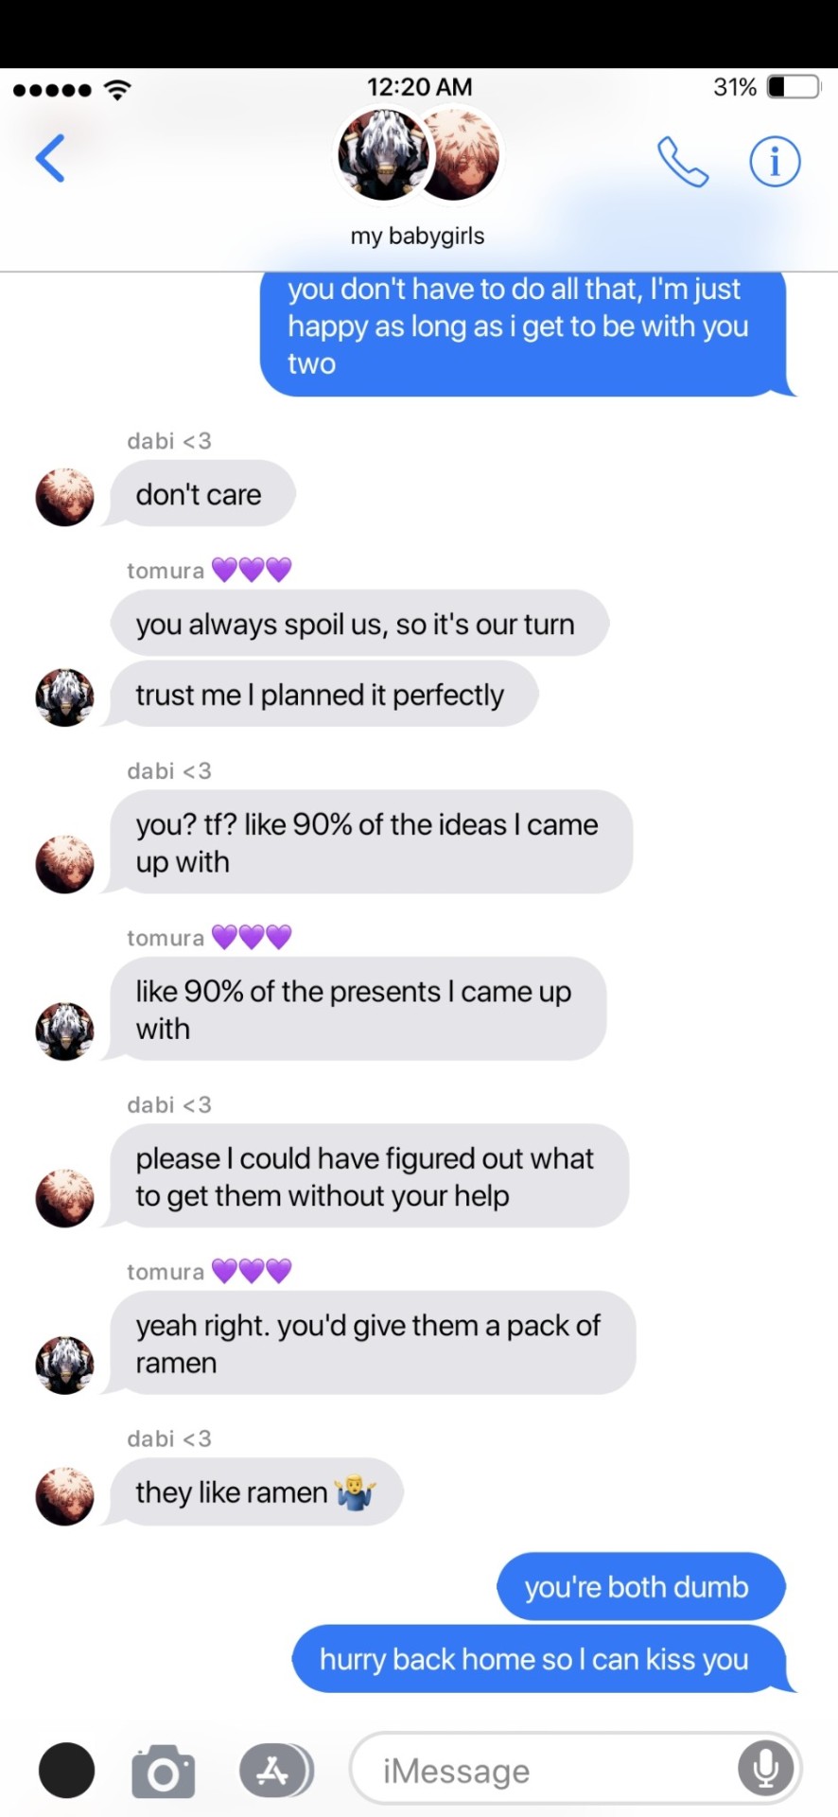Tap the "hurry back home" sent message
The image size is (838, 1817).
(x=535, y=1659)
